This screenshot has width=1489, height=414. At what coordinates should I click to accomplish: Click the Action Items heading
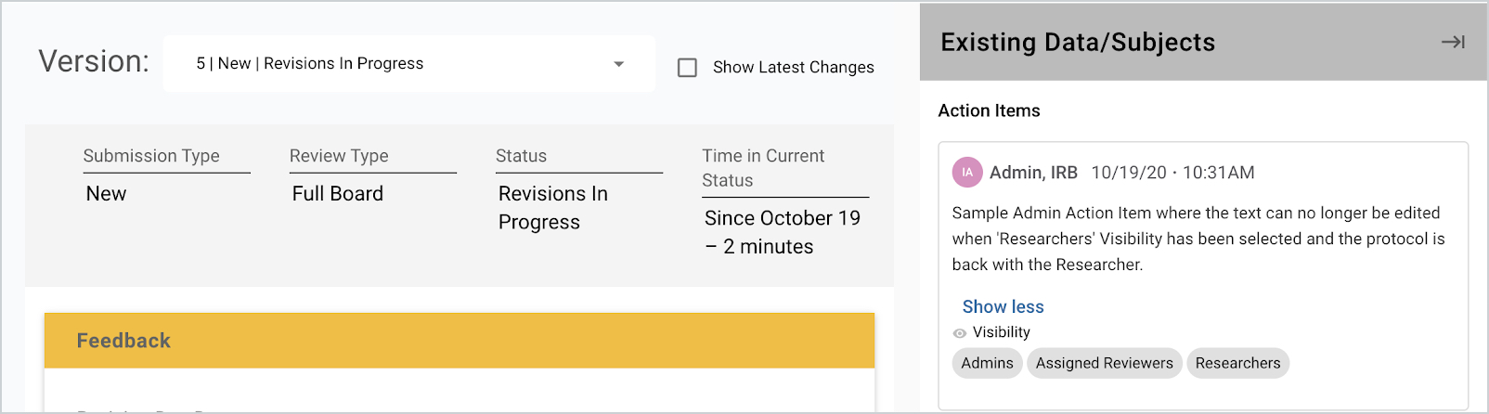(x=989, y=110)
